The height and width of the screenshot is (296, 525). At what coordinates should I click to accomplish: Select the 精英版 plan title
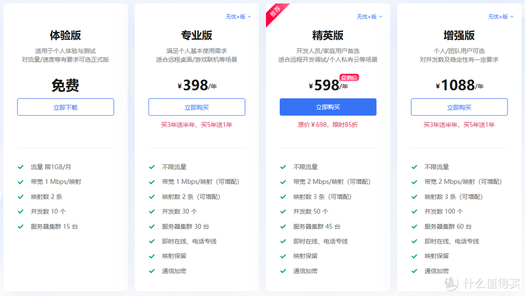click(328, 35)
